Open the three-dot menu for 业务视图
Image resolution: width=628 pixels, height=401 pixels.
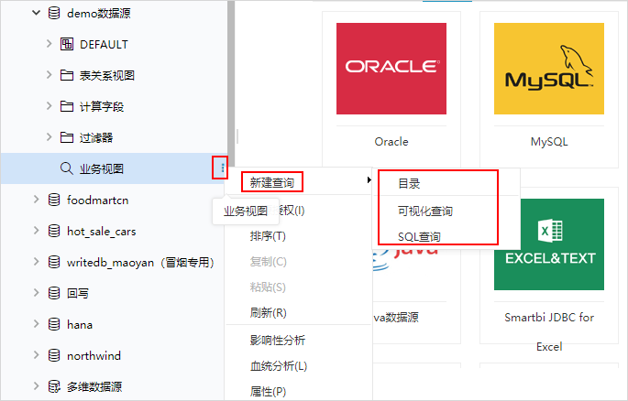[x=222, y=168]
